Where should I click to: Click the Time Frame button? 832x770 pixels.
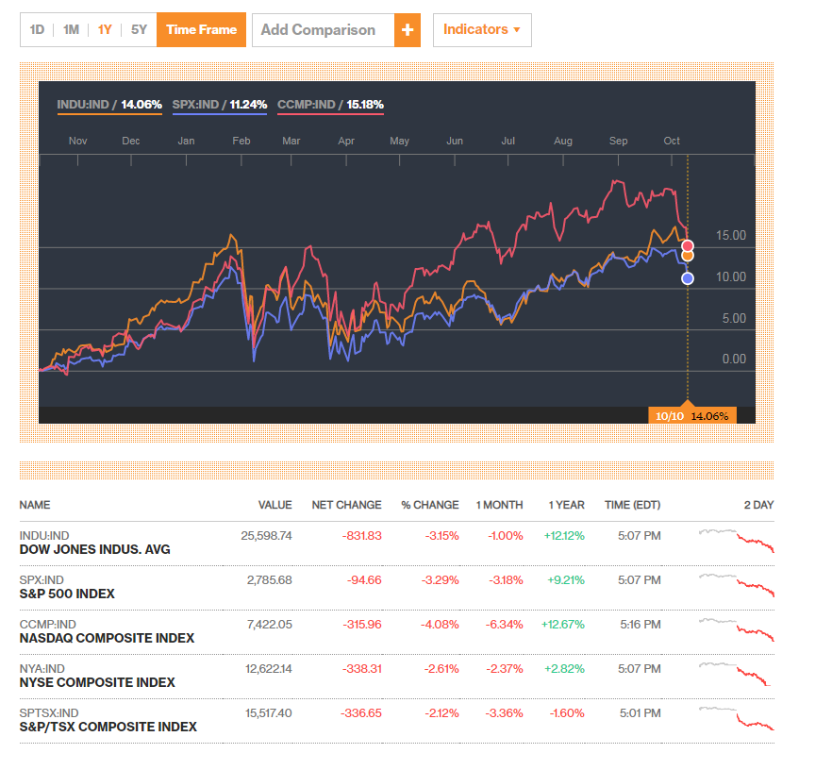click(201, 29)
